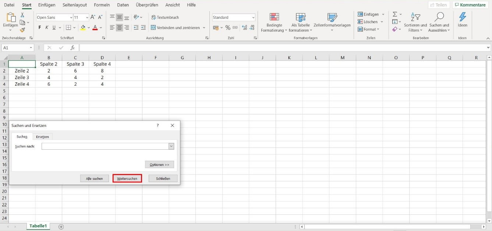Image resolution: width=492 pixels, height=231 pixels.
Task: Open the Als Tabelle formatieren icon
Action: point(301,17)
